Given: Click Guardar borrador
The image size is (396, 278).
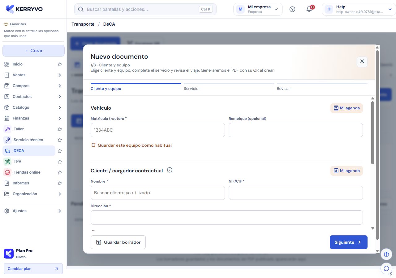Looking at the screenshot, I should point(118,242).
